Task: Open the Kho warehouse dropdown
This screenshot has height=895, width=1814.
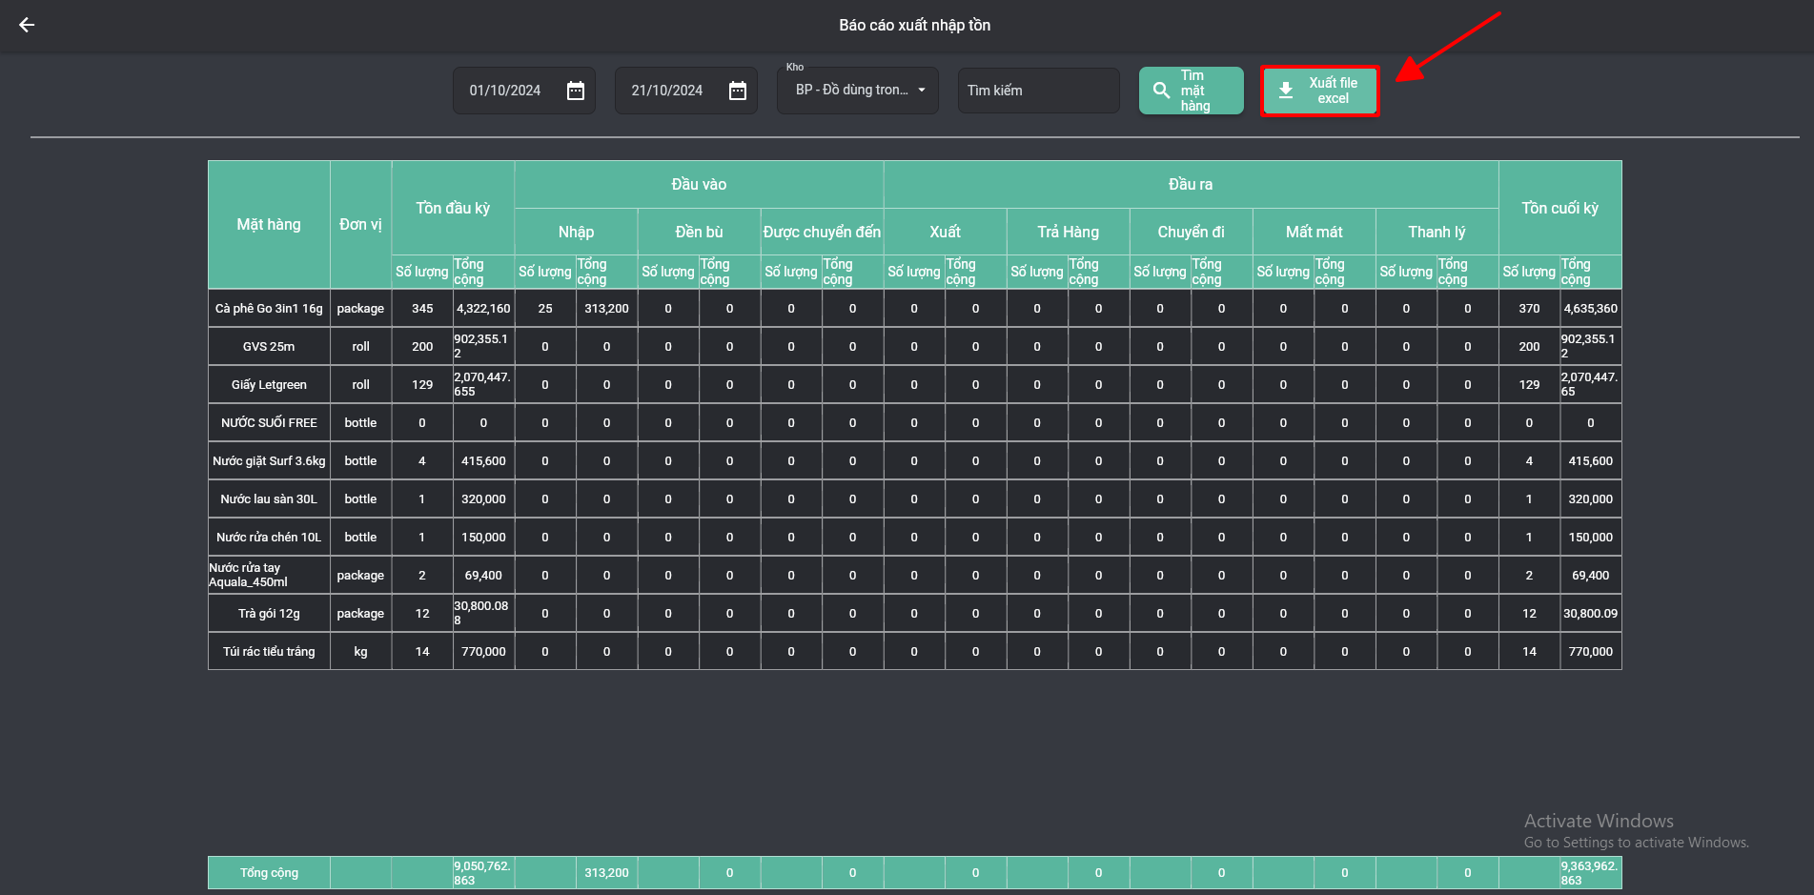Action: [x=858, y=91]
